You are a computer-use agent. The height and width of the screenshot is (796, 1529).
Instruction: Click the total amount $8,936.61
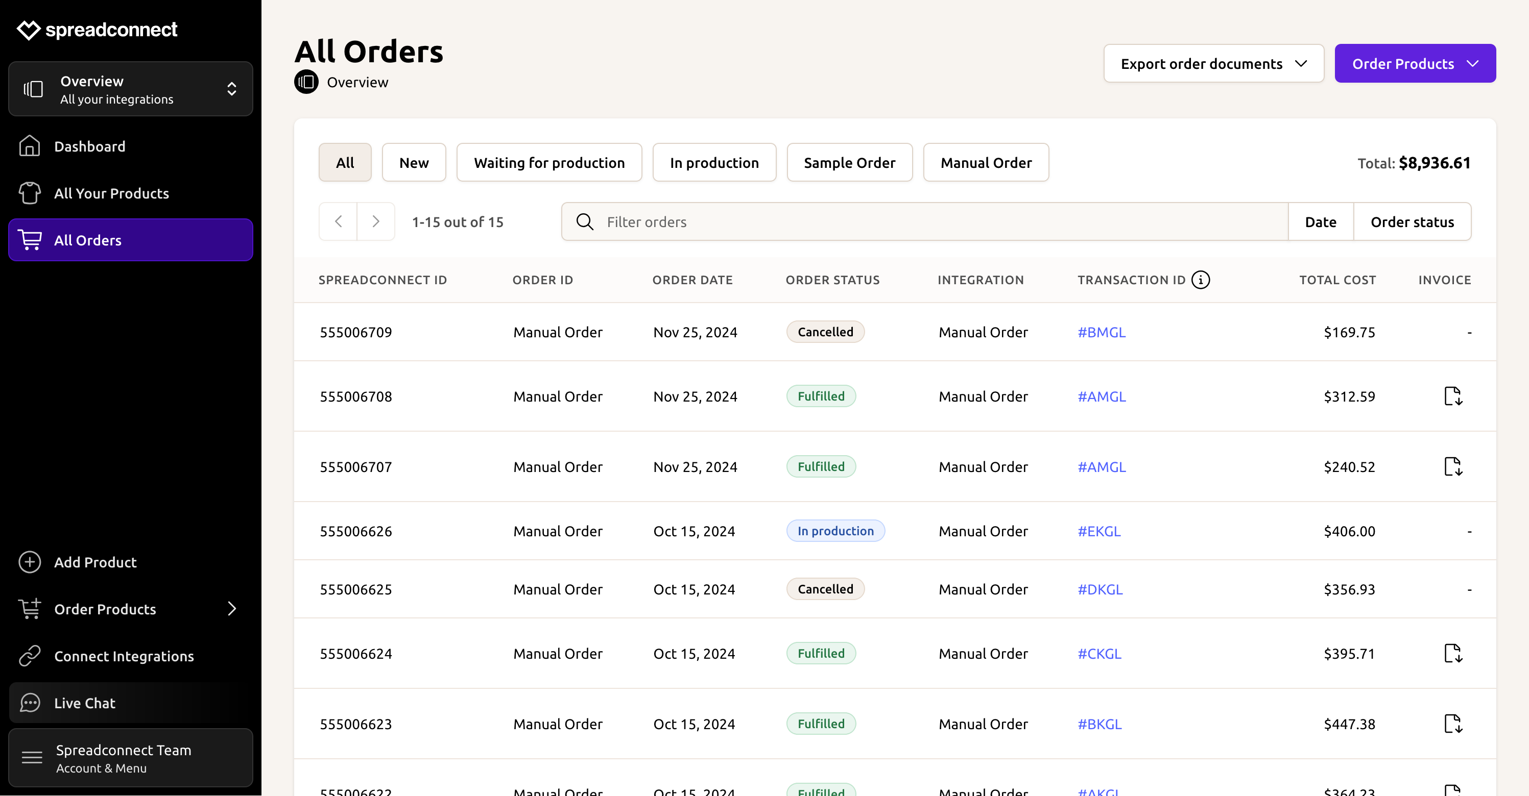tap(1434, 163)
